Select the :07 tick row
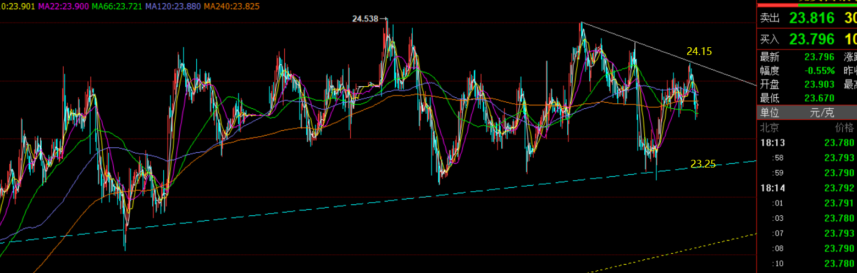The height and width of the screenshot is (273, 857). click(807, 233)
